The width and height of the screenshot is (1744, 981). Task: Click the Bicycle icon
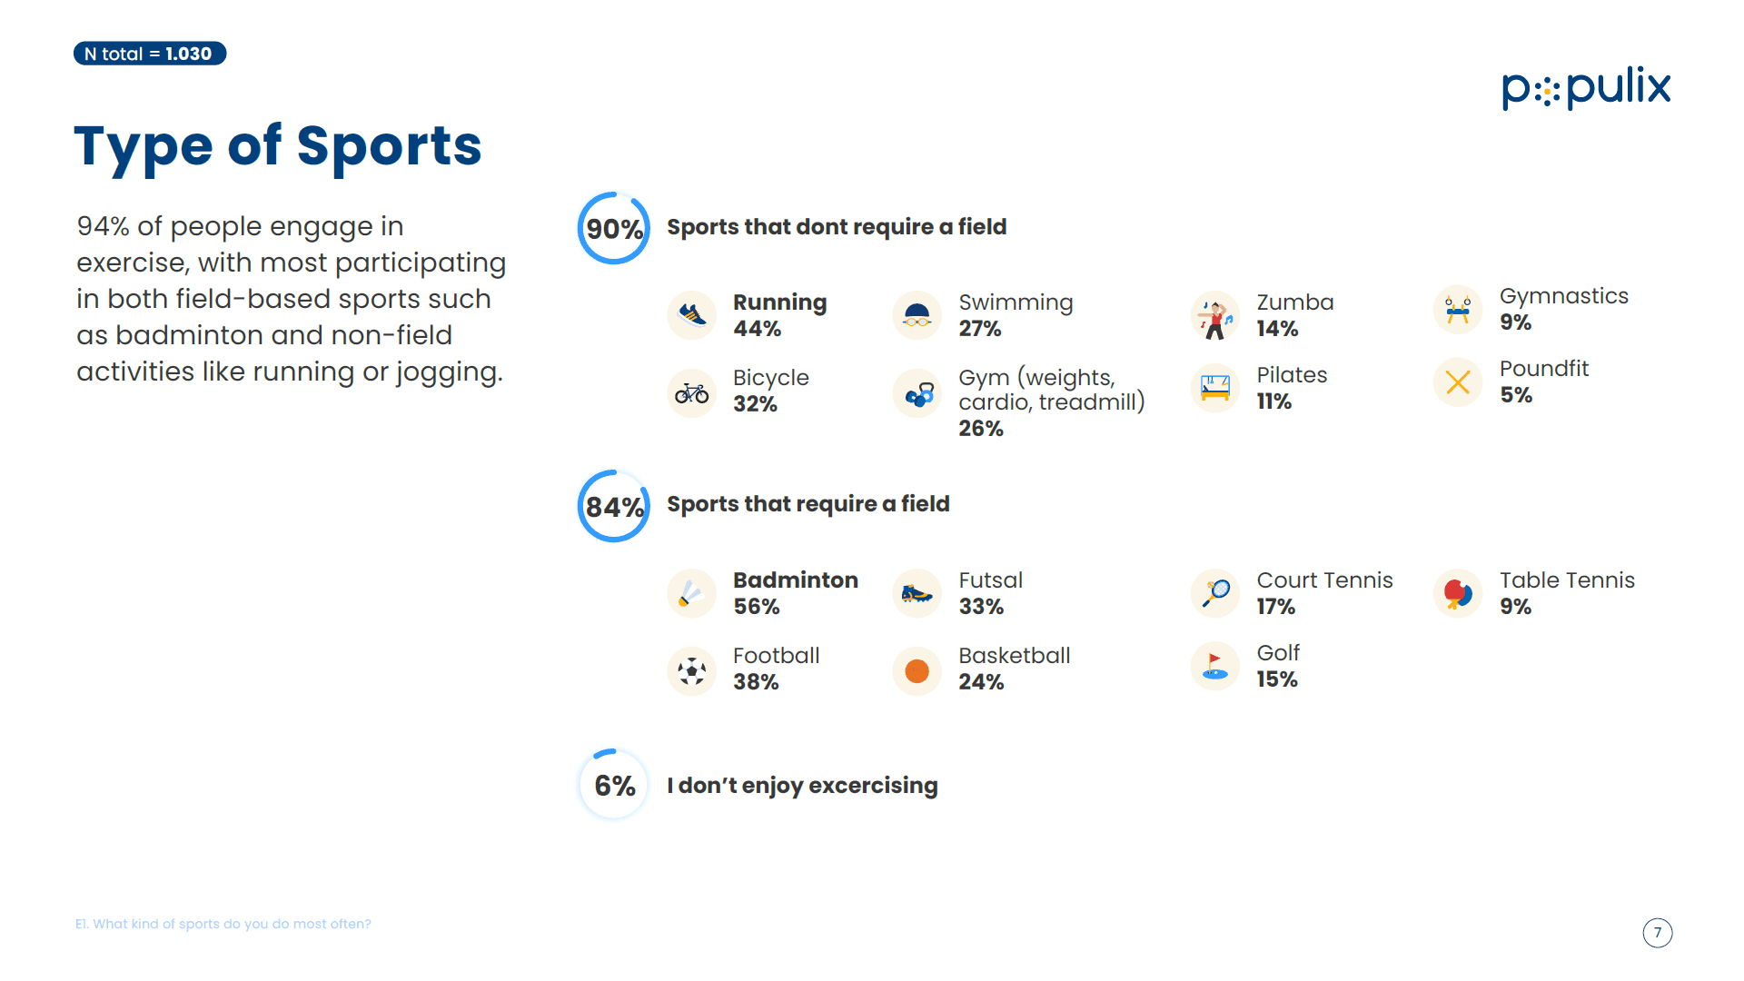coord(692,393)
